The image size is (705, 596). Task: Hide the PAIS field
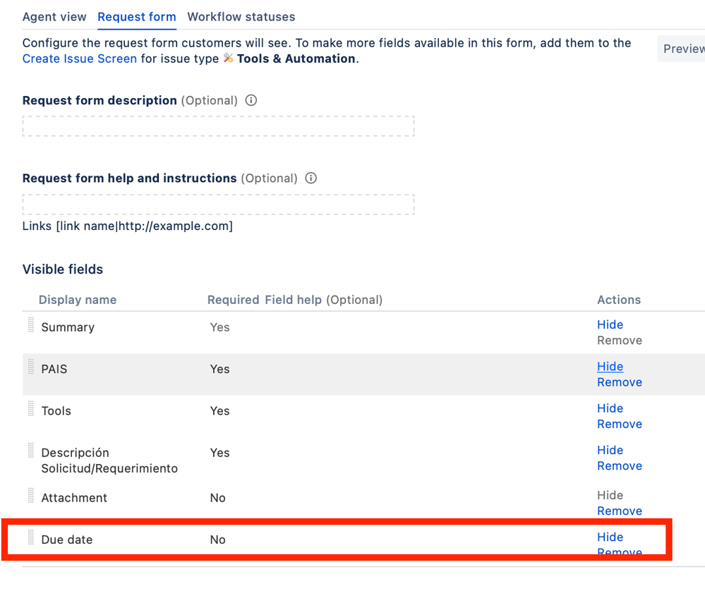point(610,367)
